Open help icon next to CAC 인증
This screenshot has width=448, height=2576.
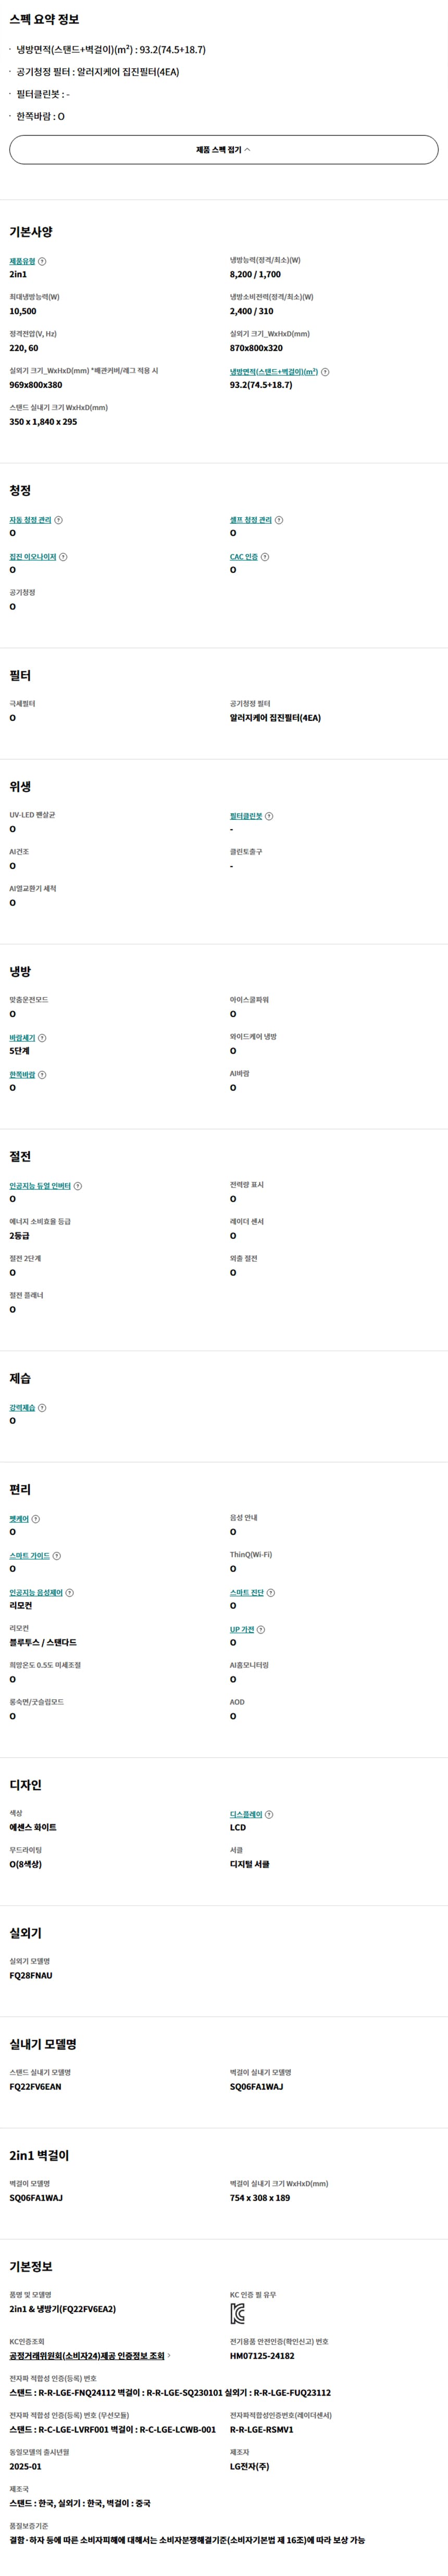click(265, 557)
